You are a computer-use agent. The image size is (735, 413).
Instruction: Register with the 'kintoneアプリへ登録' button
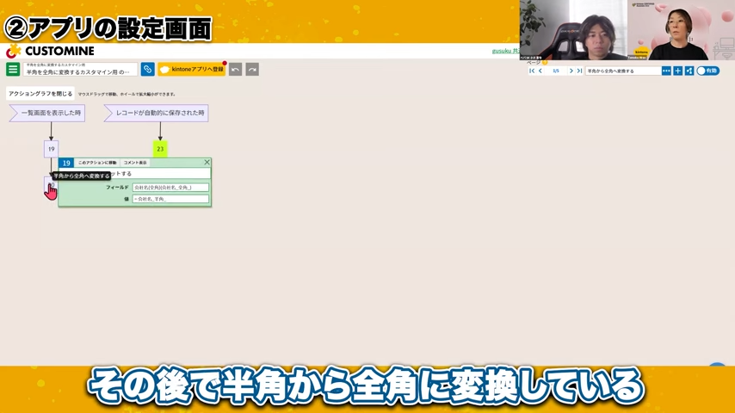click(192, 70)
